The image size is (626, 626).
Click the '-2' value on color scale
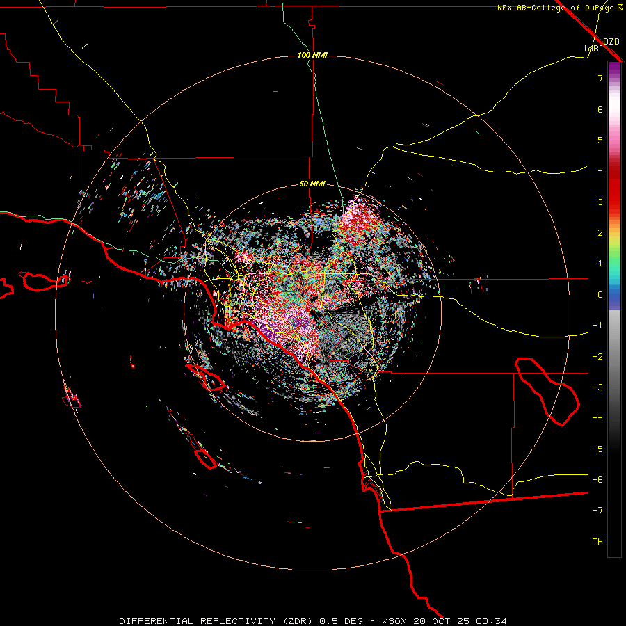[597, 357]
